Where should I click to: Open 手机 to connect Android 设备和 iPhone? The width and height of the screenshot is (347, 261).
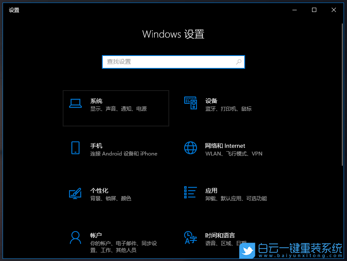click(115, 149)
